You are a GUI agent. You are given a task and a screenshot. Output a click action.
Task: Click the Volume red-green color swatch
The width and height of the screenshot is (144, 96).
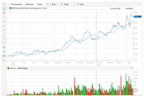click(8, 68)
